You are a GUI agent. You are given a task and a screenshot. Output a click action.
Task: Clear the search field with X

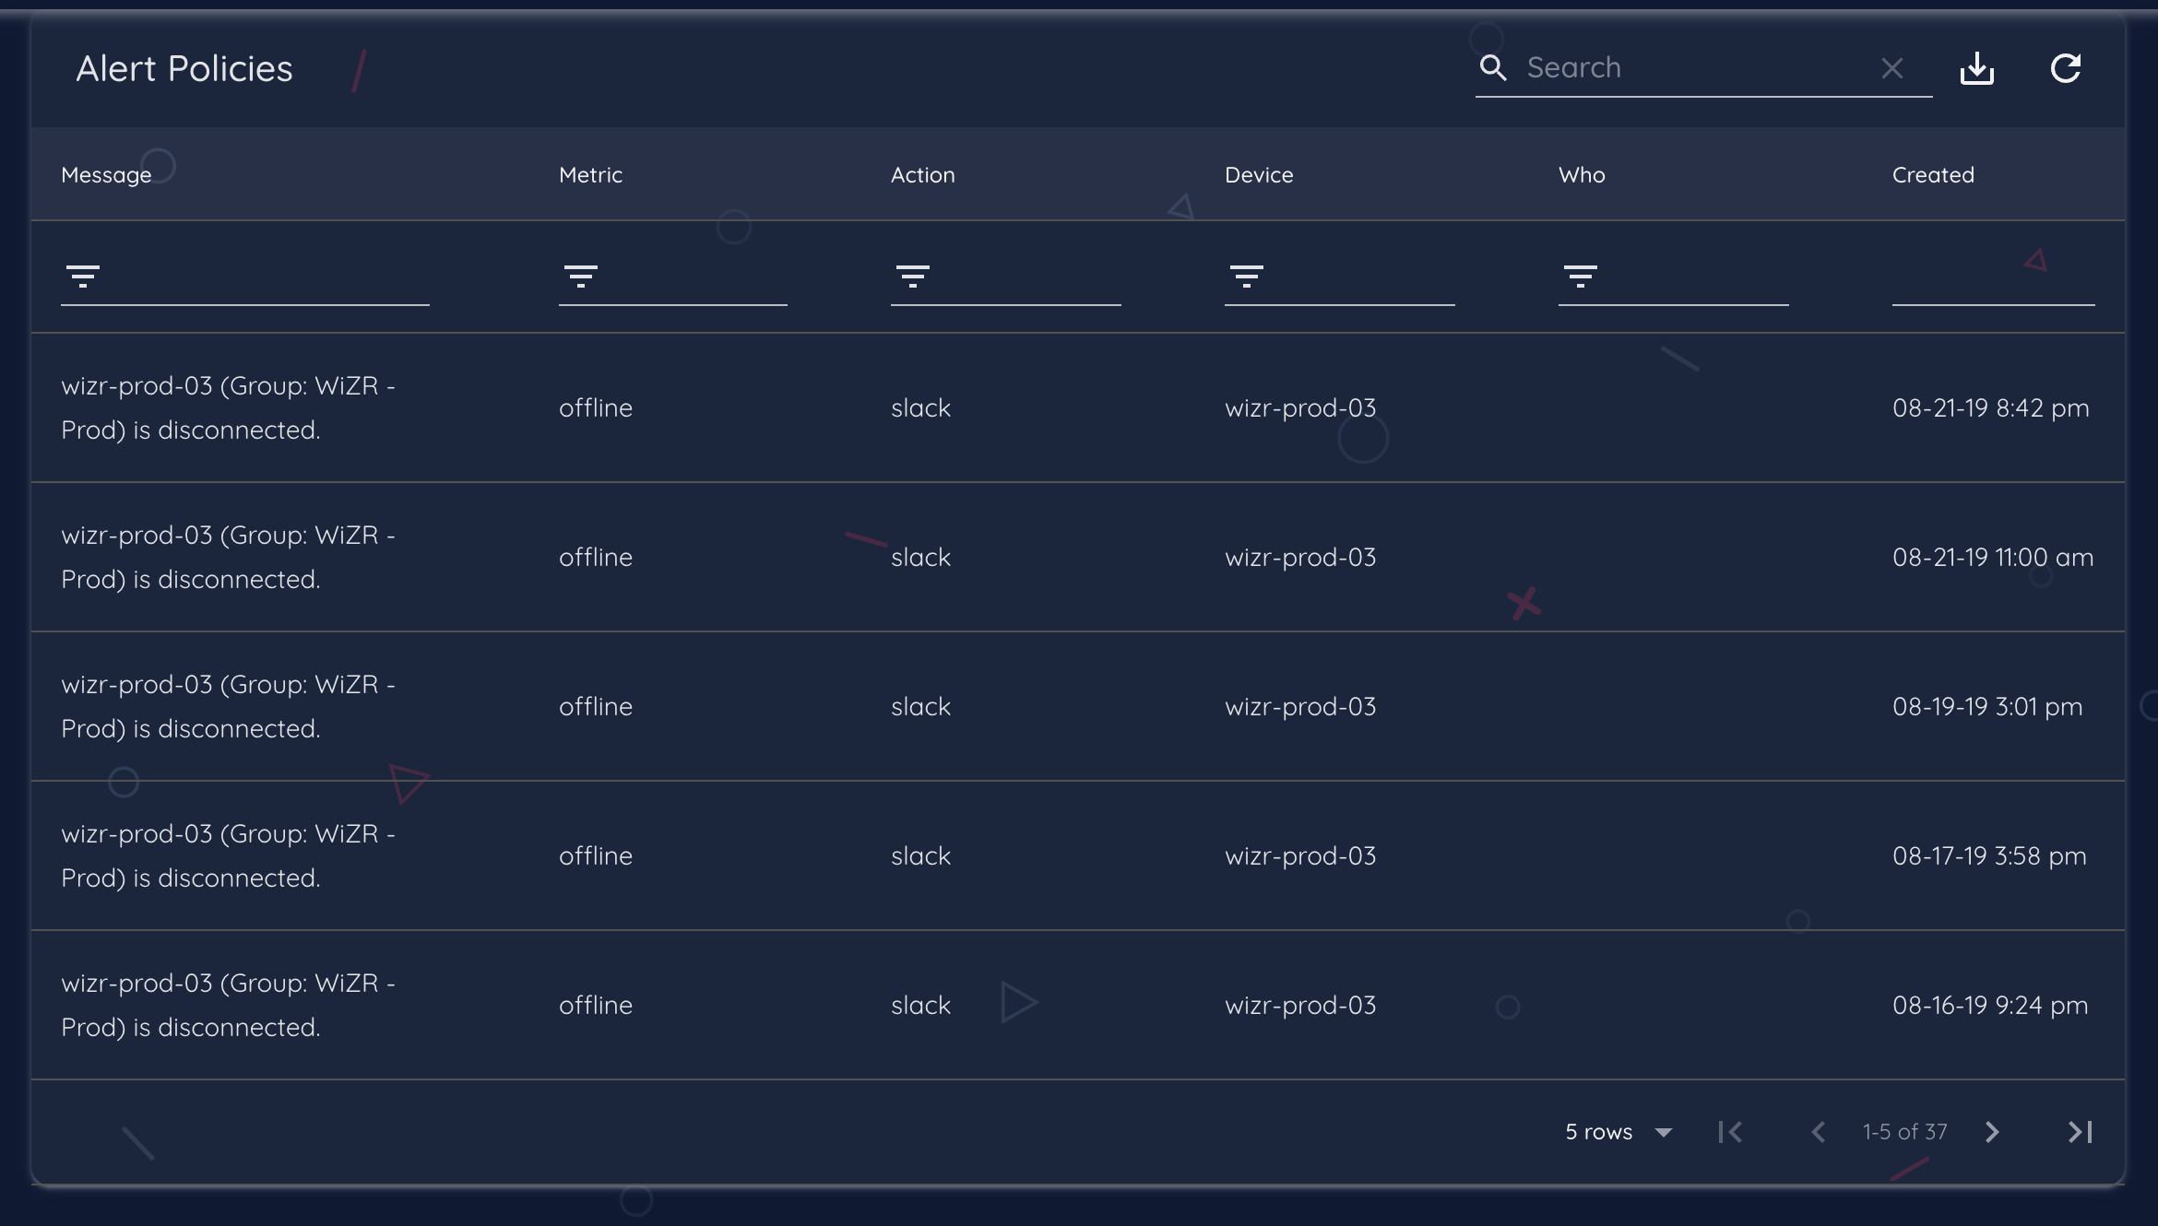pos(1891,68)
